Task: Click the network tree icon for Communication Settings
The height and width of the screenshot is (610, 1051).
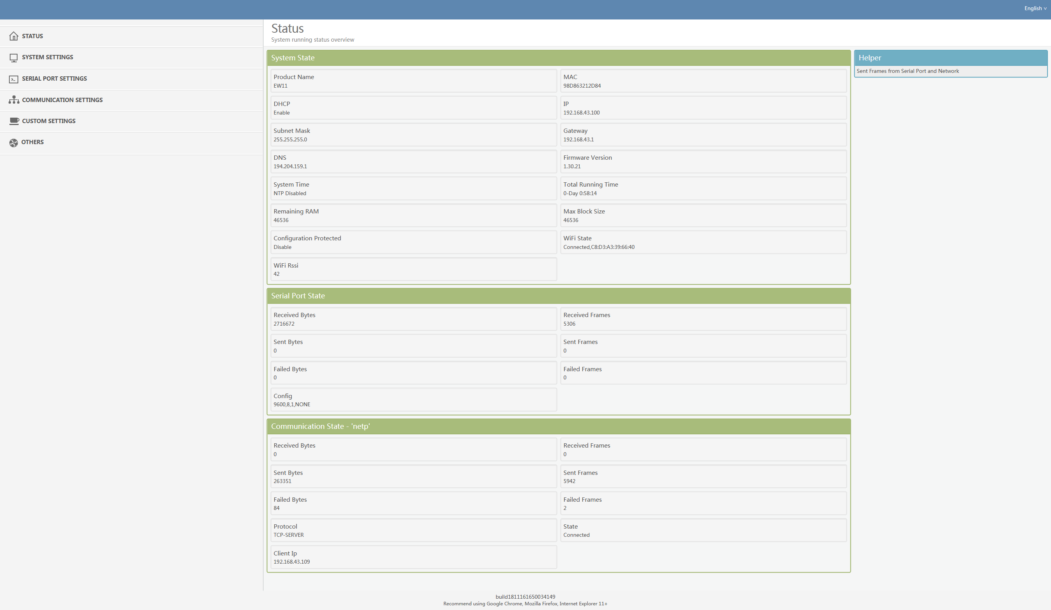Action: click(14, 100)
